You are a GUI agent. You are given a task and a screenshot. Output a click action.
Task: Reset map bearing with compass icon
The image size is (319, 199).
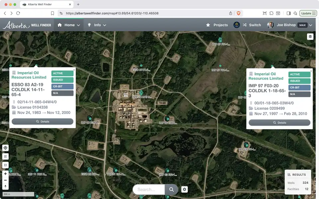[x=6, y=186]
